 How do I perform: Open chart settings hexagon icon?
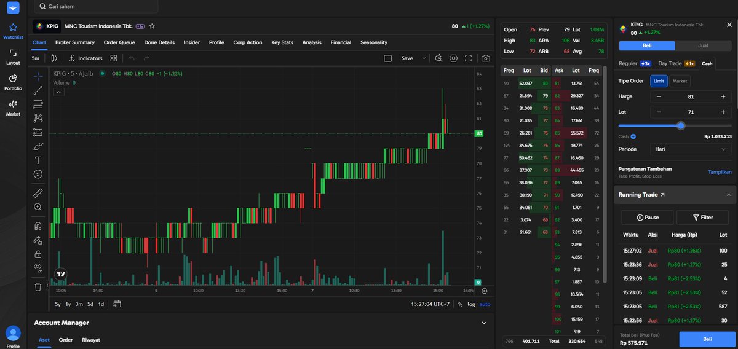click(454, 58)
